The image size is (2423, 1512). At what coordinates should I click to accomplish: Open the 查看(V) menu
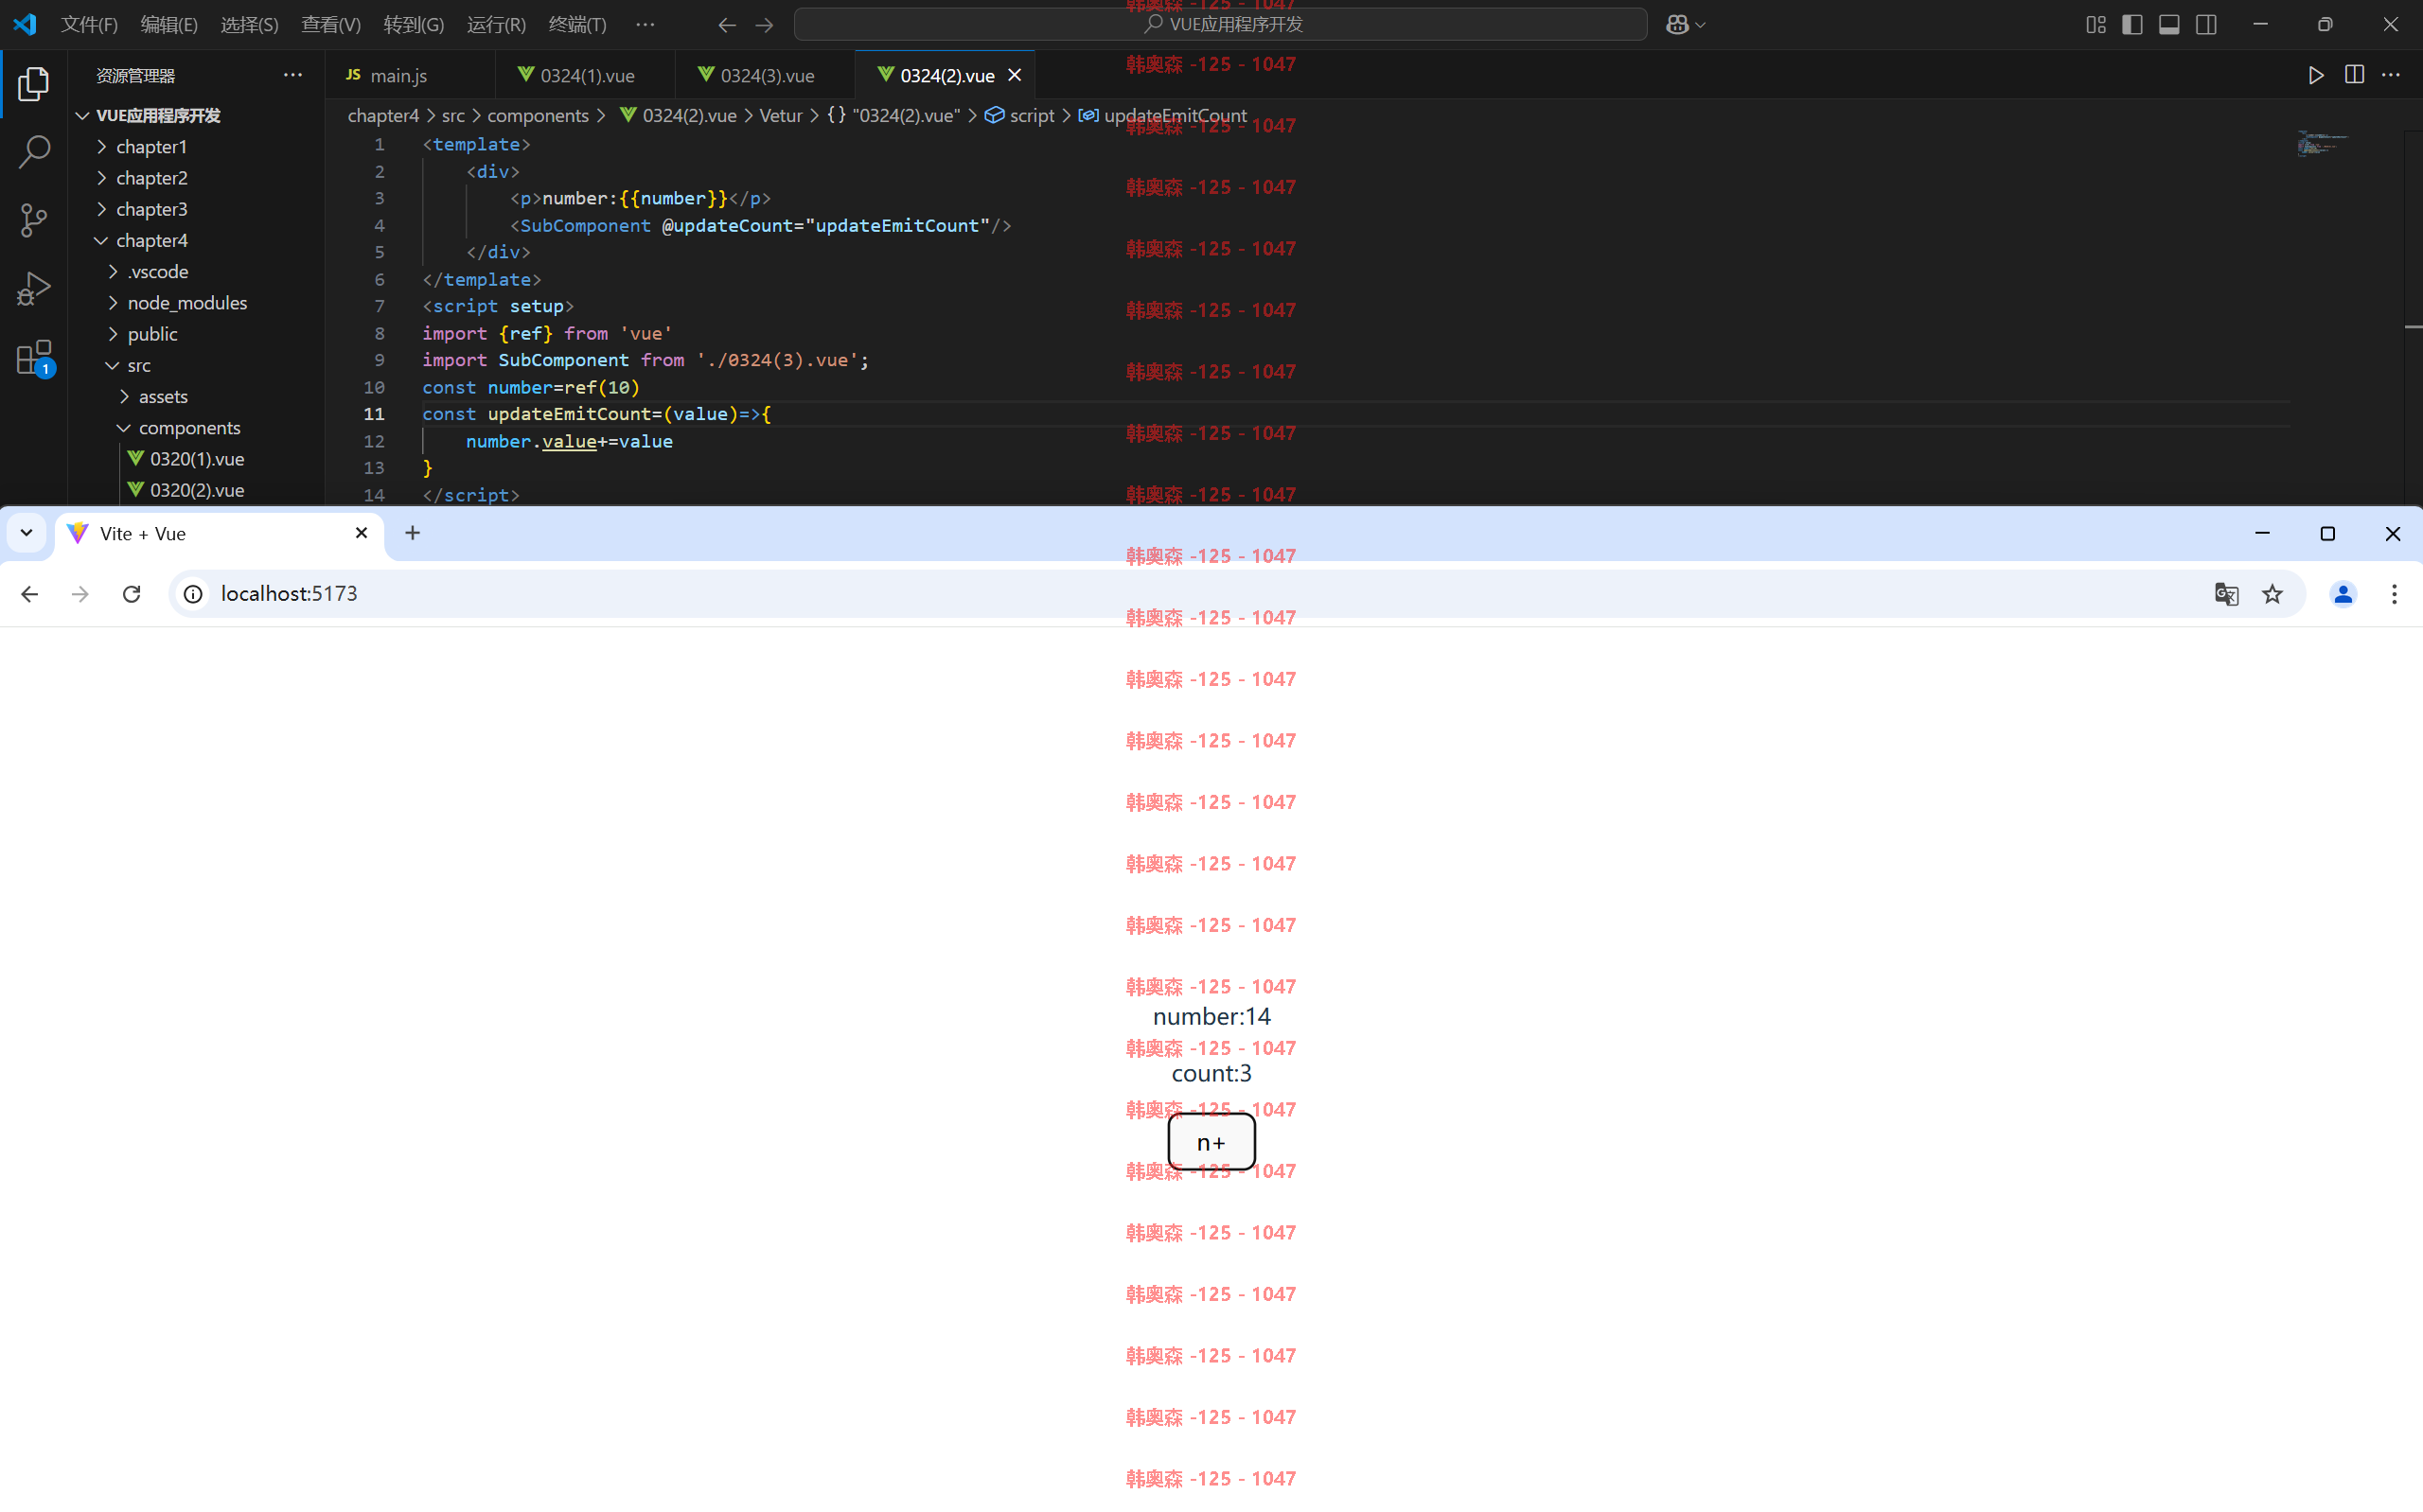point(331,25)
